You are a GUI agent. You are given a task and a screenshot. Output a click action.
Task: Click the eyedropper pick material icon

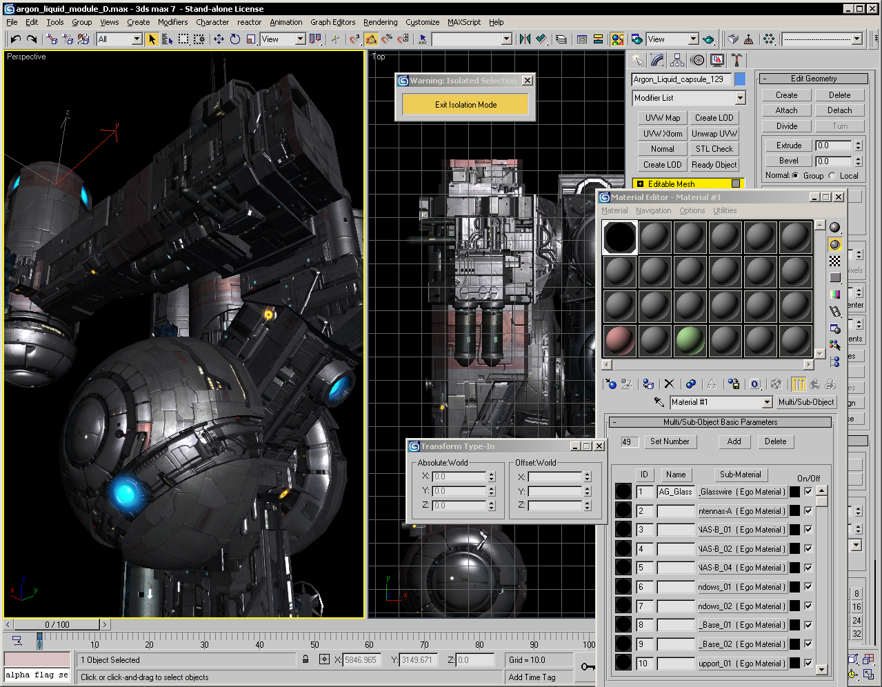659,402
